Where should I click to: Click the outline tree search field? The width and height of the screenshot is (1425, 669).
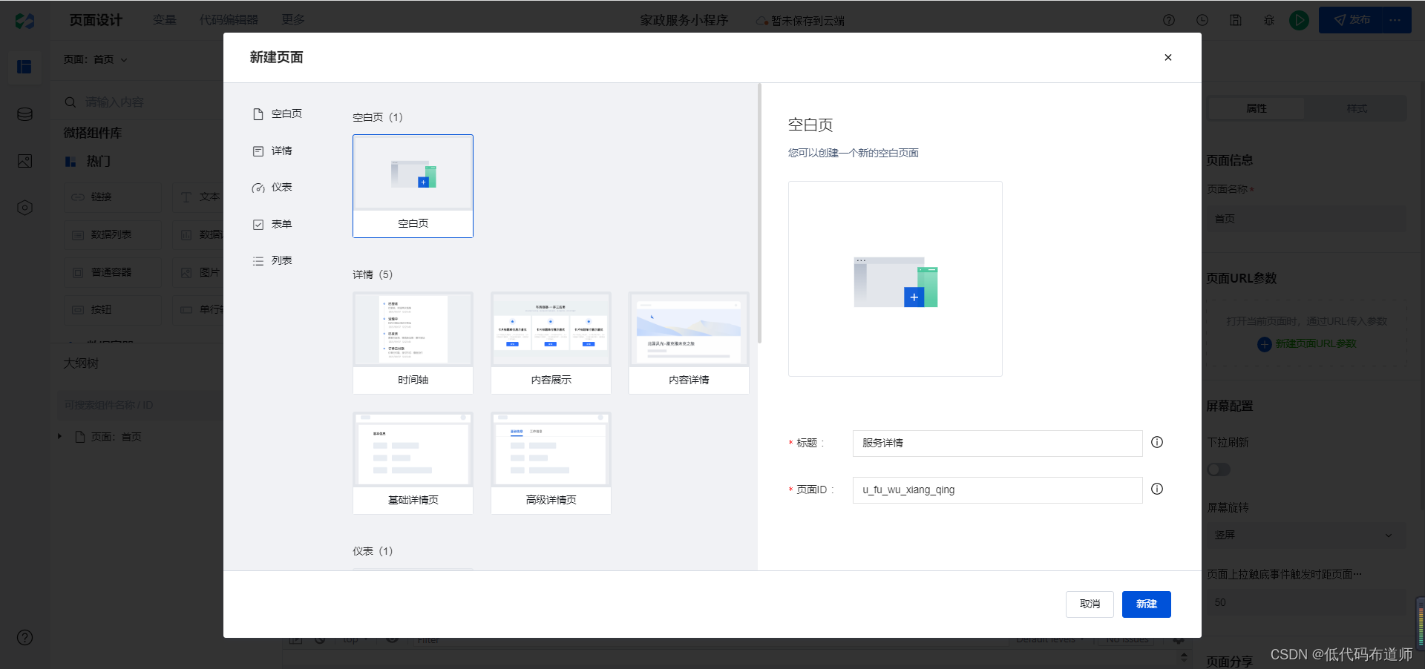[x=141, y=406]
